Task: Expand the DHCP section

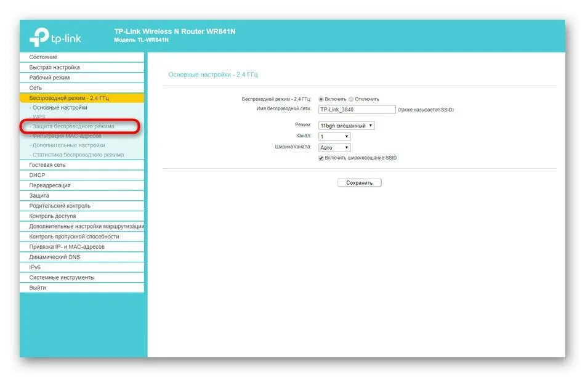Action: coord(82,175)
